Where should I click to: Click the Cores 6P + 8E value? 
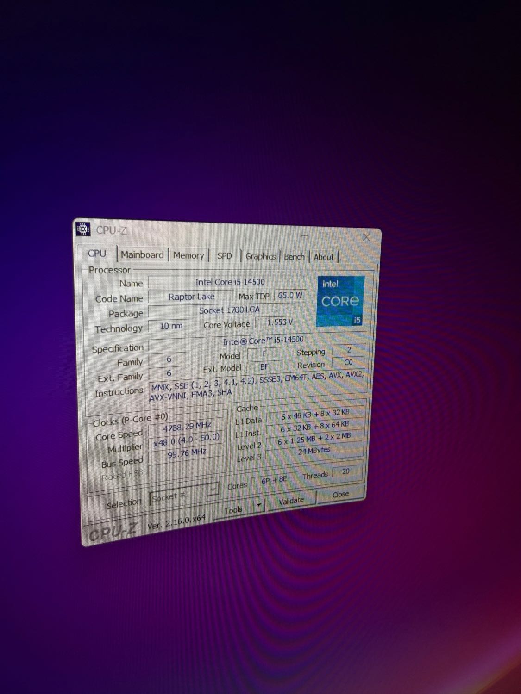[274, 480]
